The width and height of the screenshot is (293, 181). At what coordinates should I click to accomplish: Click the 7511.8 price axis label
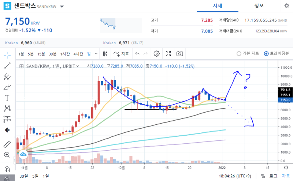click(285, 90)
